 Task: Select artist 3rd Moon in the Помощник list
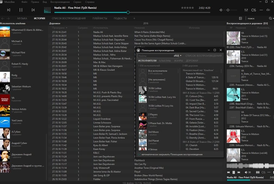[158, 133]
